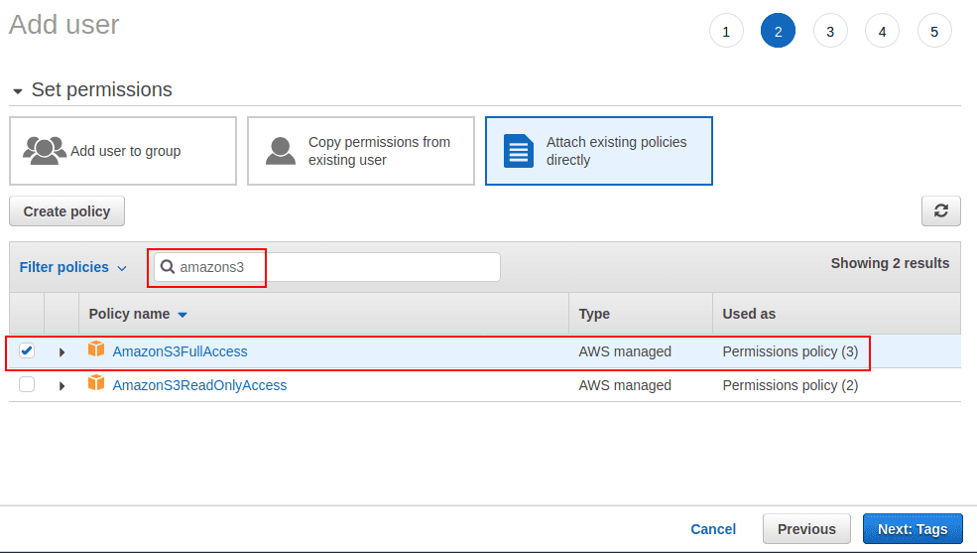The image size is (977, 553).
Task: Click the blue document policy icon
Action: (519, 151)
